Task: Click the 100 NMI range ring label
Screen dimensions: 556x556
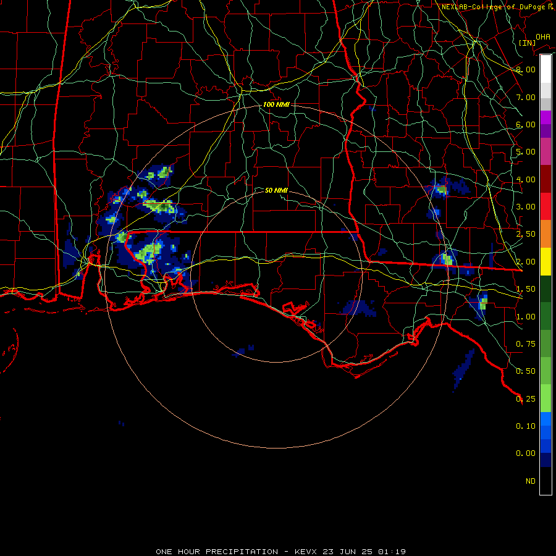Action: coord(276,104)
